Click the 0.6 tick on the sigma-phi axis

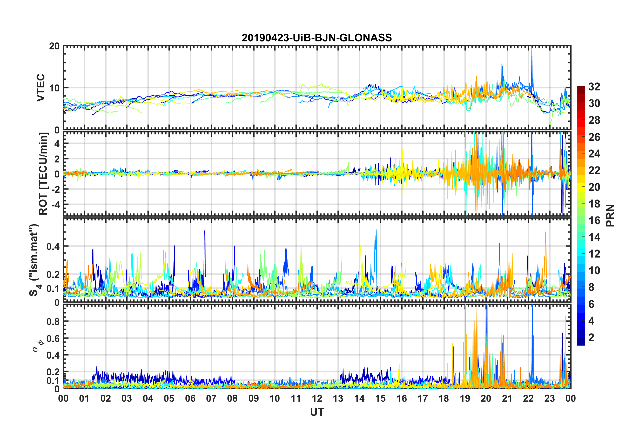point(53,338)
